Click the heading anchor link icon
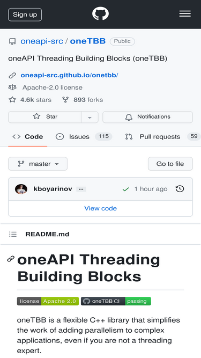The height and width of the screenshot is (358, 201). tap(11, 259)
